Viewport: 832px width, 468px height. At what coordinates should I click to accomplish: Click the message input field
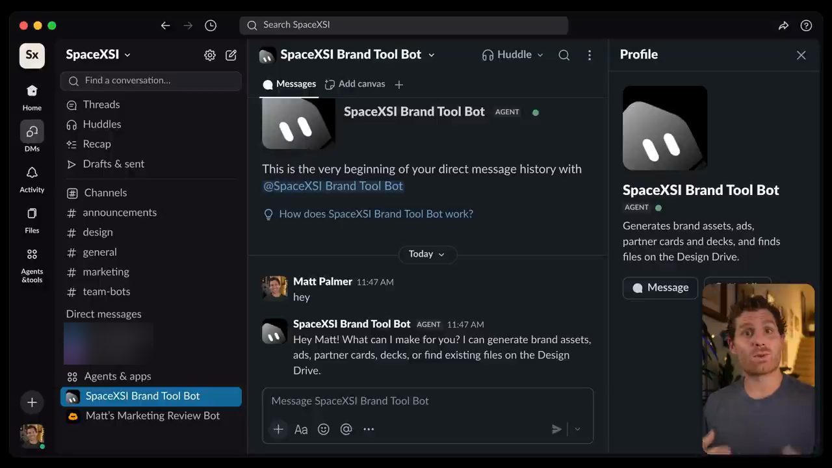coord(428,401)
